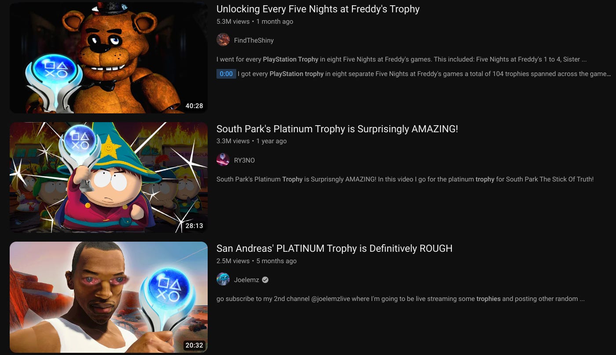Image resolution: width=616 pixels, height=355 pixels.
Task: Click the 40:28 duration badge on thumbnail
Action: [x=194, y=106]
